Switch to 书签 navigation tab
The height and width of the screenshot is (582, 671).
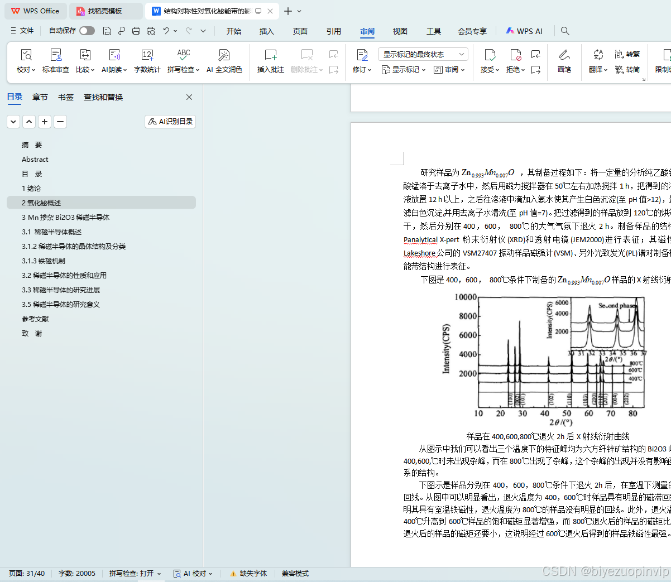pyautogui.click(x=66, y=97)
